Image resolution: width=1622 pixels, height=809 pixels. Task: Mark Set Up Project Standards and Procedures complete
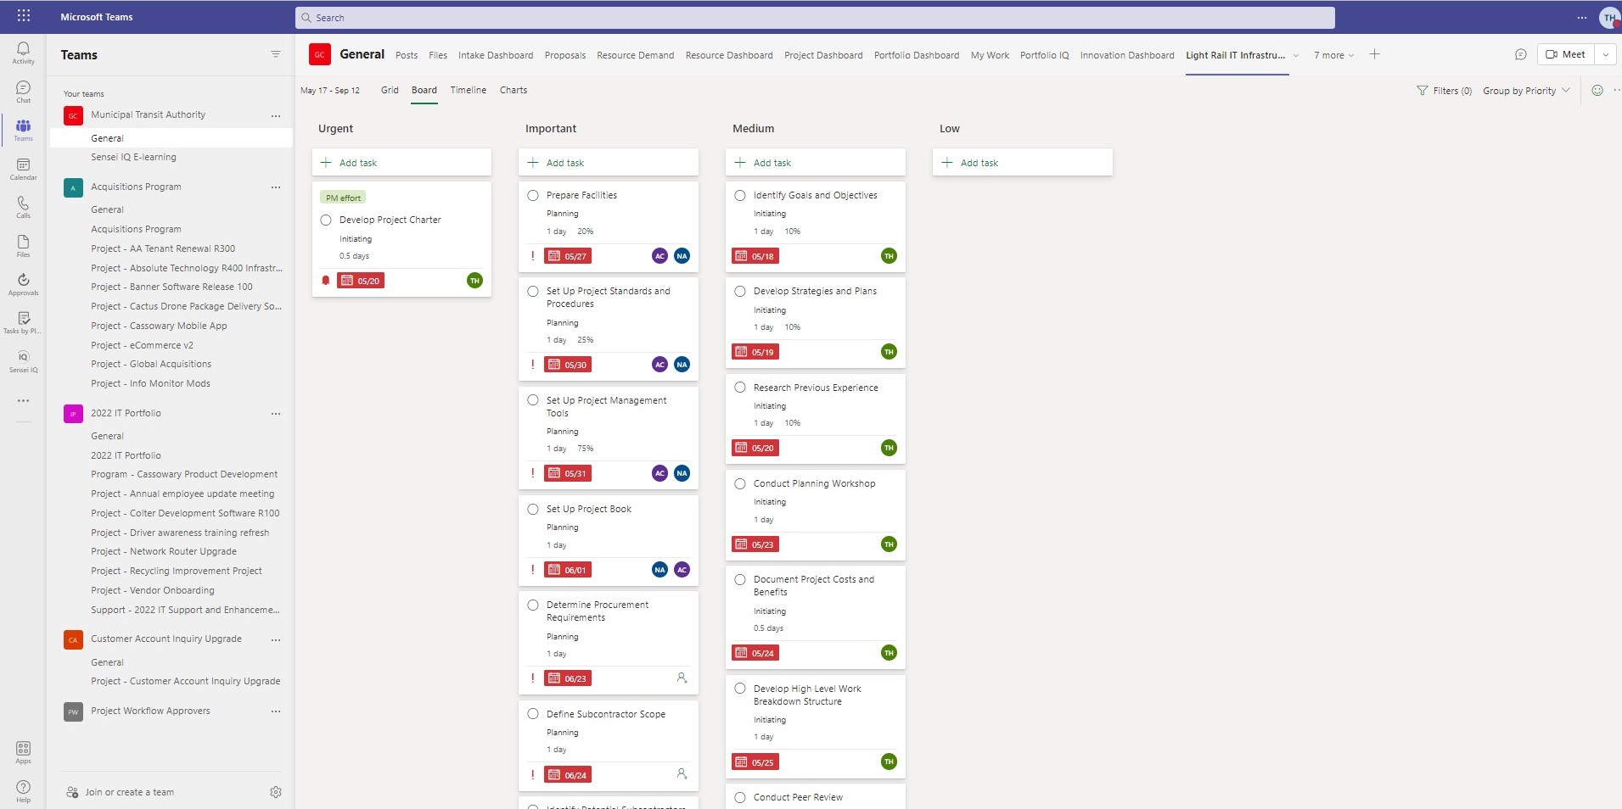(x=533, y=291)
